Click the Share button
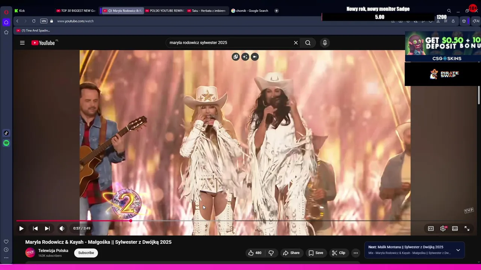 [291, 253]
